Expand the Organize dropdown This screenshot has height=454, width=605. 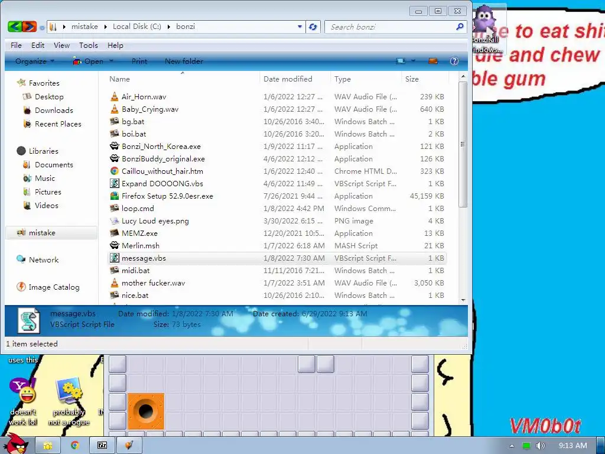pyautogui.click(x=35, y=61)
